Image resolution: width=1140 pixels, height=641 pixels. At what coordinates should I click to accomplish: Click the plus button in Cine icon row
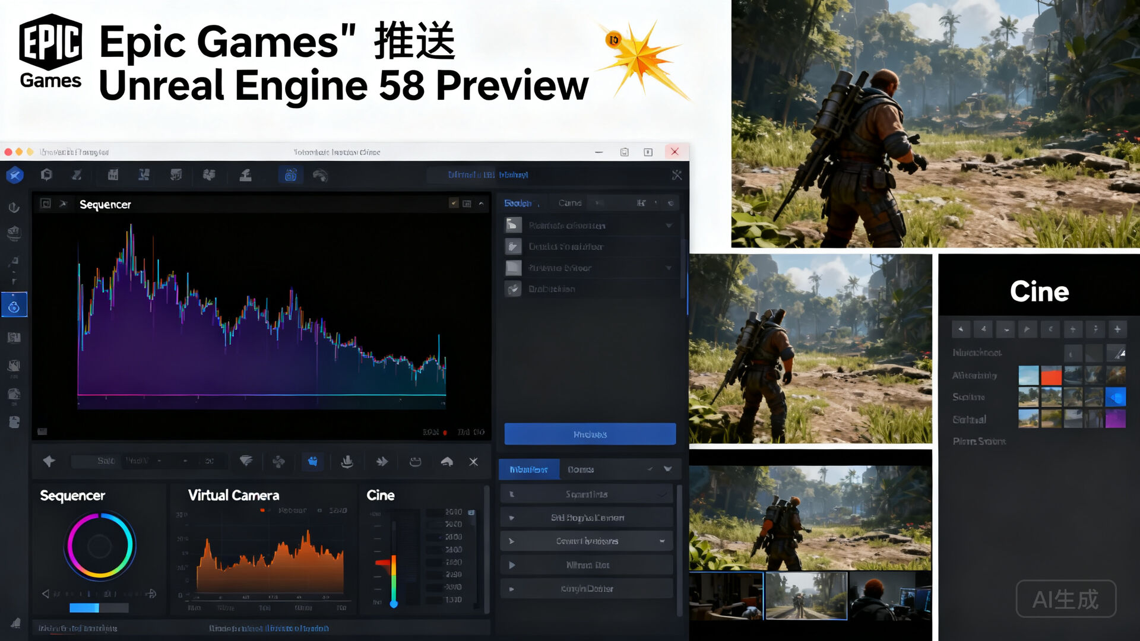coord(1117,329)
